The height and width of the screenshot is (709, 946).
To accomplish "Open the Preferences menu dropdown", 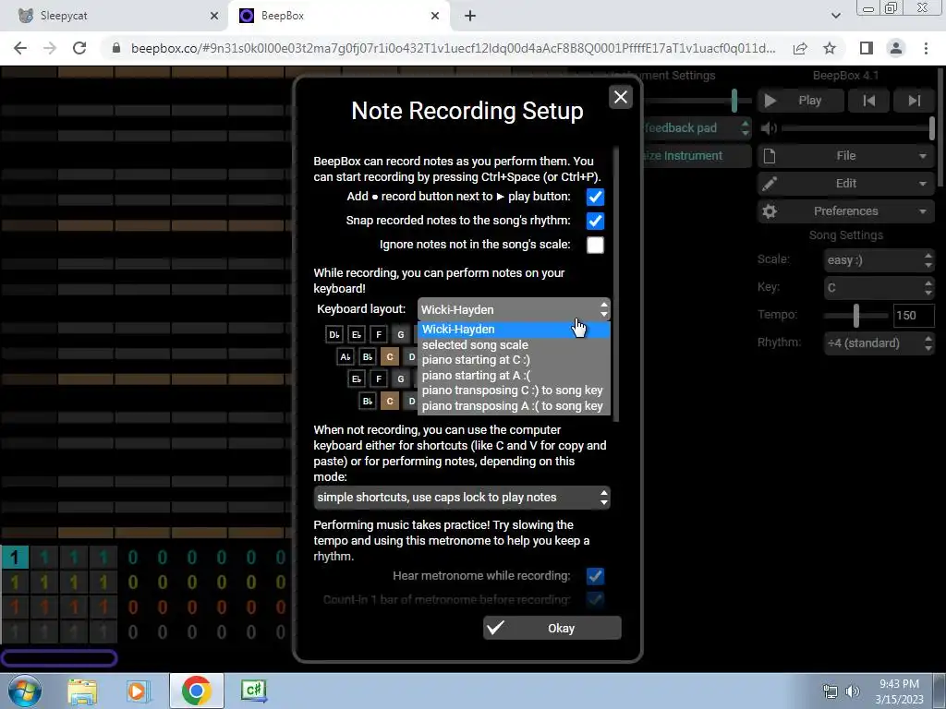I will (x=846, y=211).
